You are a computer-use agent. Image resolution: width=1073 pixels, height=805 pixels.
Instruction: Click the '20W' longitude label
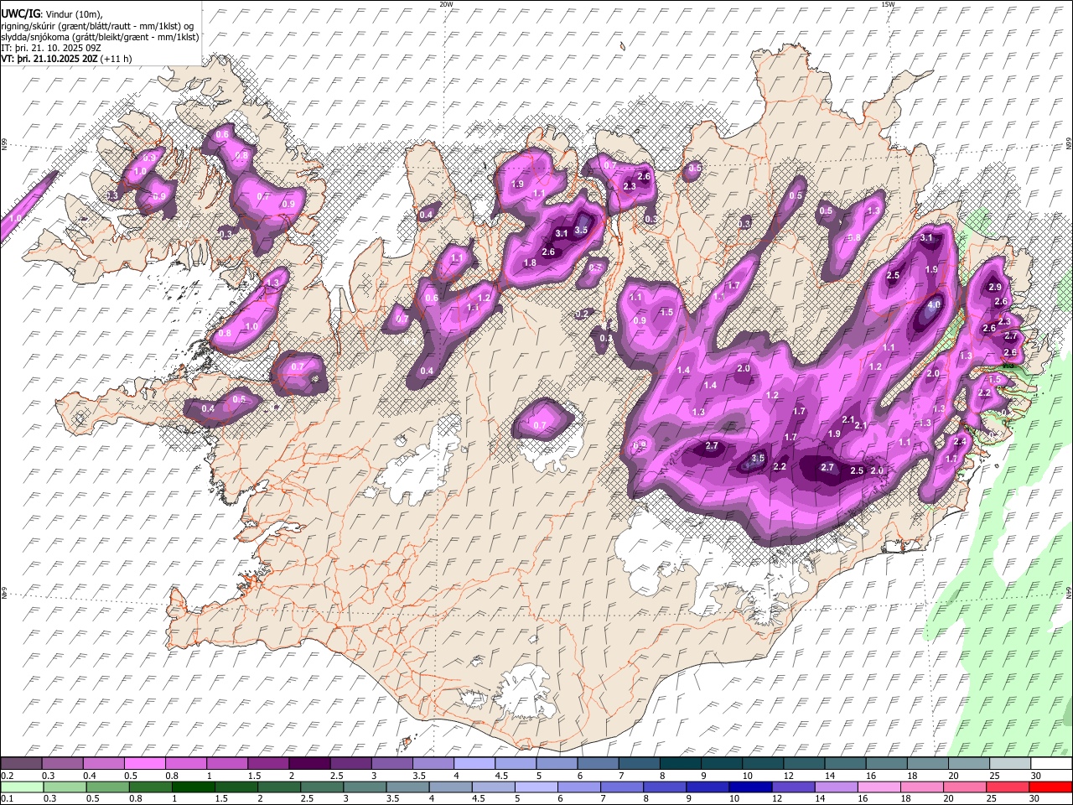pyautogui.click(x=446, y=4)
